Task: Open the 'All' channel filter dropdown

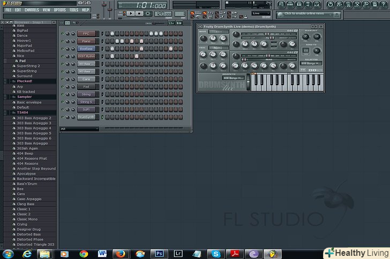Action: [79, 129]
